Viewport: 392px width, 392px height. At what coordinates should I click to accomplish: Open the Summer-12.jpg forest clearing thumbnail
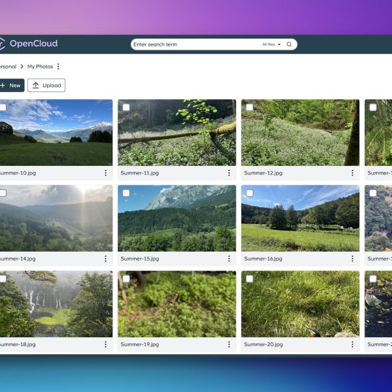(x=301, y=133)
